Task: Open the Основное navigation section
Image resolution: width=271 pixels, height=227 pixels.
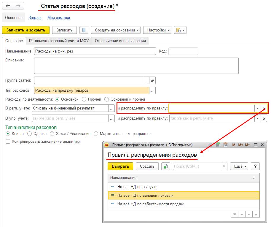Action: pos(14,18)
